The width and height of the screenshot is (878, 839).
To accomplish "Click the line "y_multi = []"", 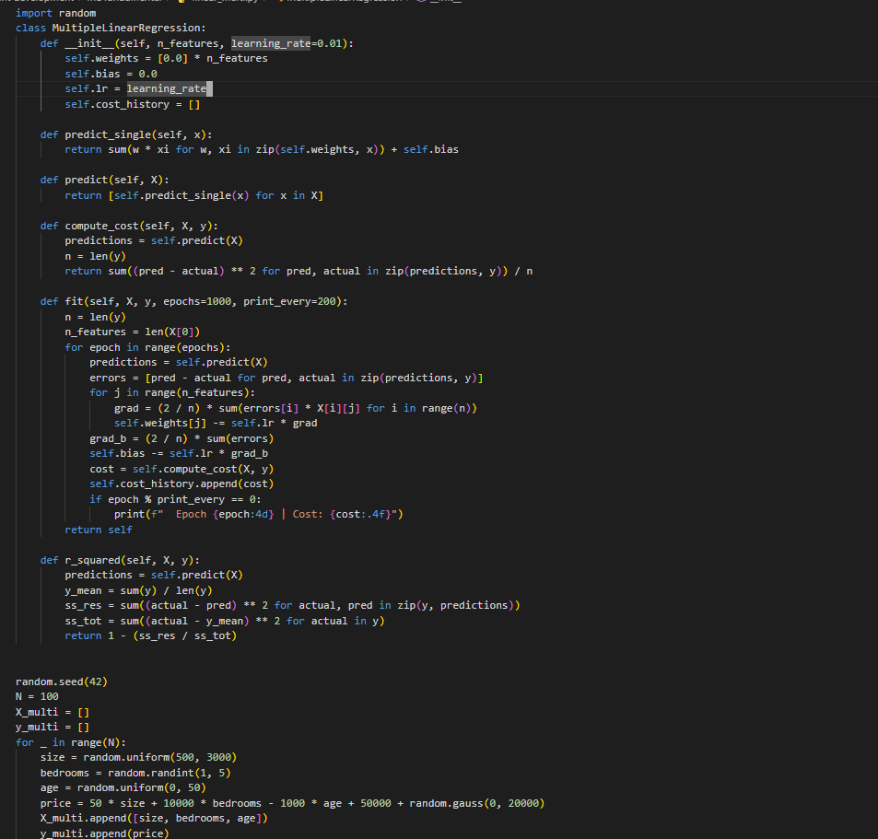I will tap(53, 727).
